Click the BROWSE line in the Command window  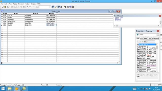(x=118, y=20)
